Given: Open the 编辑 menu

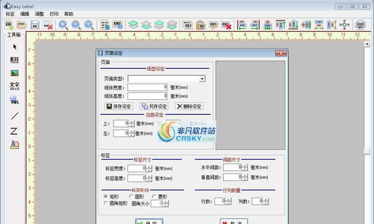Looking at the screenshot, I should tap(24, 14).
